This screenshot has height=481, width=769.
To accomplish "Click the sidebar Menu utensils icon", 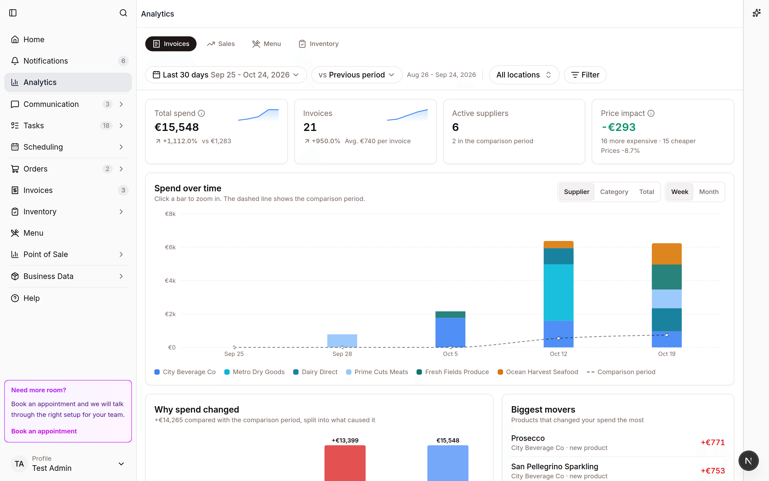I will tap(15, 233).
